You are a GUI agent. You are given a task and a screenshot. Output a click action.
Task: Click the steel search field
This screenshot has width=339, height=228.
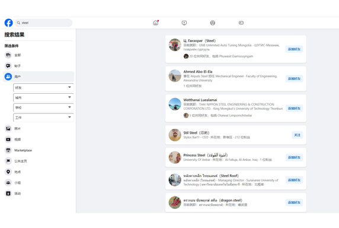click(43, 23)
